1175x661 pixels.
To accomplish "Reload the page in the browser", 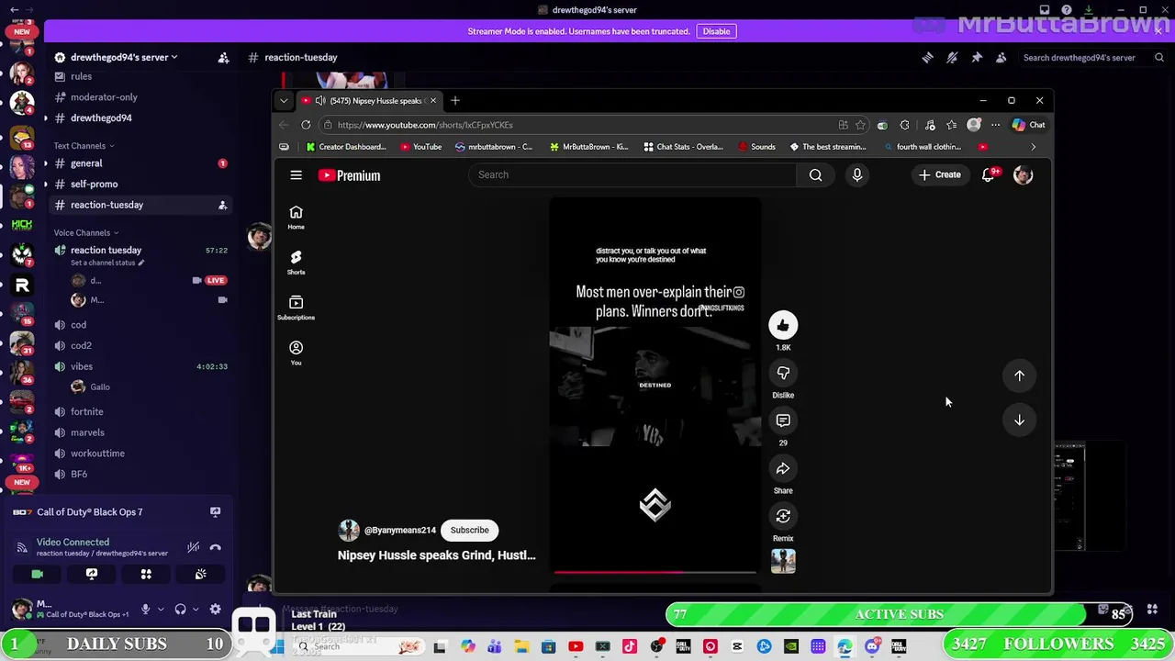I will pyautogui.click(x=308, y=125).
